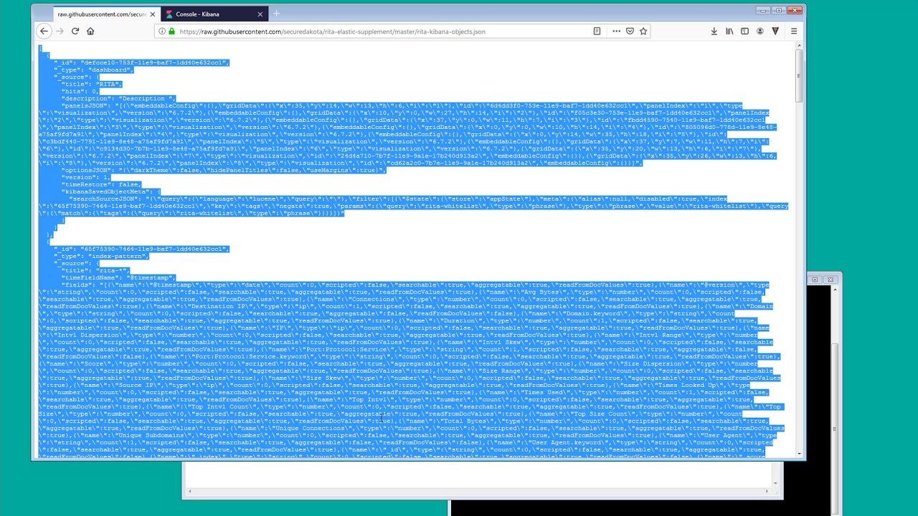Show site information icon in address bar
The image size is (918, 516).
(162, 31)
